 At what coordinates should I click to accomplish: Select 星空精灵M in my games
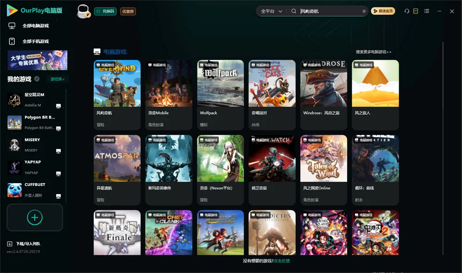click(x=35, y=100)
